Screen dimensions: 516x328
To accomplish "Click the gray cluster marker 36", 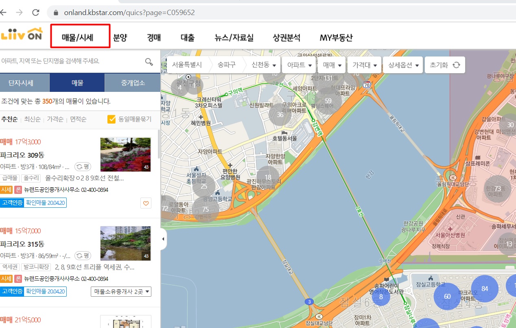I will coord(280,115).
